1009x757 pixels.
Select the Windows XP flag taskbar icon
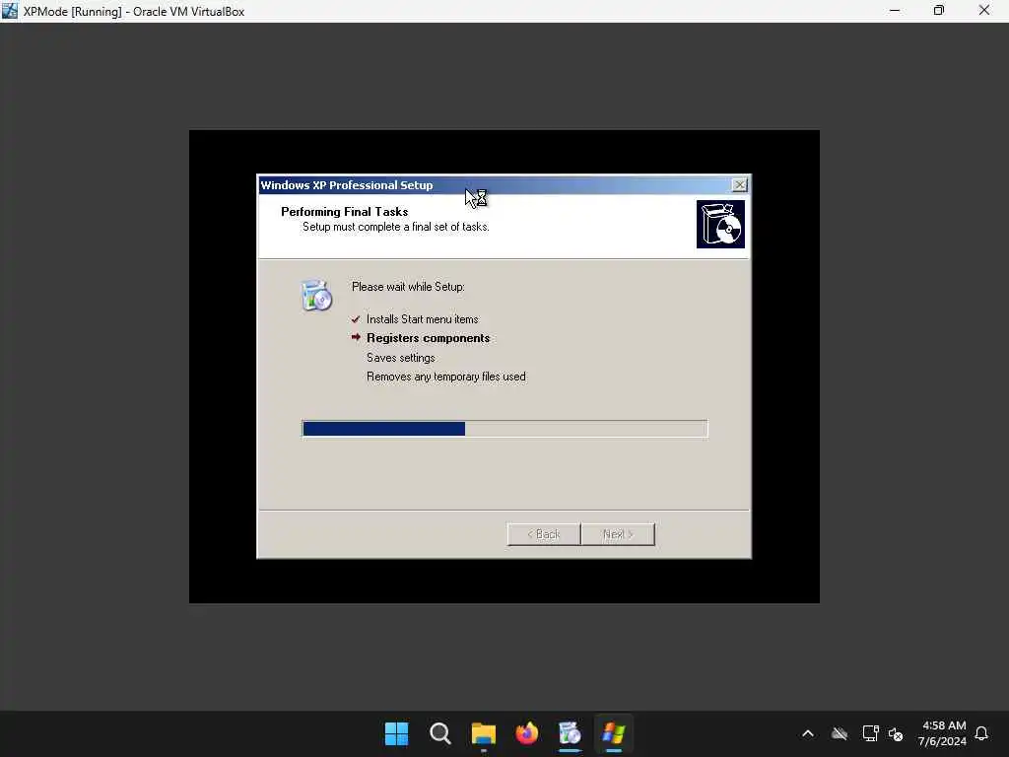(x=613, y=733)
